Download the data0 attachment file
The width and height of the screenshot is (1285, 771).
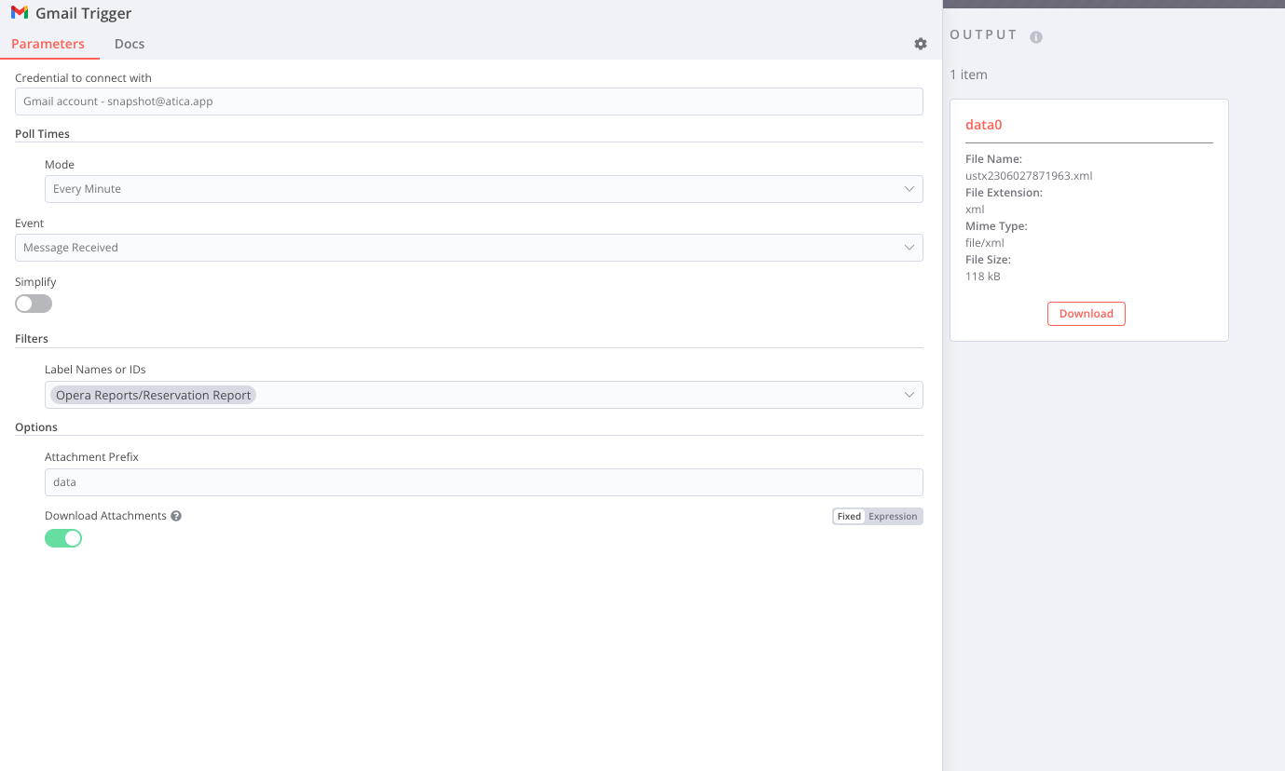click(x=1087, y=314)
